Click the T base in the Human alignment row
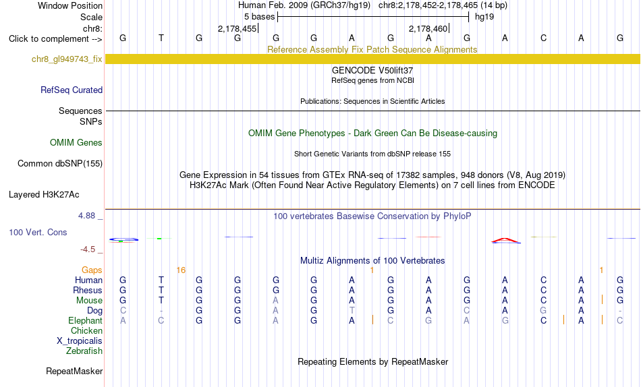The image size is (641, 387). tap(161, 280)
